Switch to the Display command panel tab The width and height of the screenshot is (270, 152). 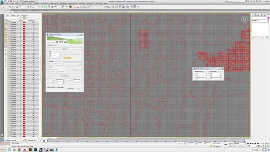click(265, 15)
